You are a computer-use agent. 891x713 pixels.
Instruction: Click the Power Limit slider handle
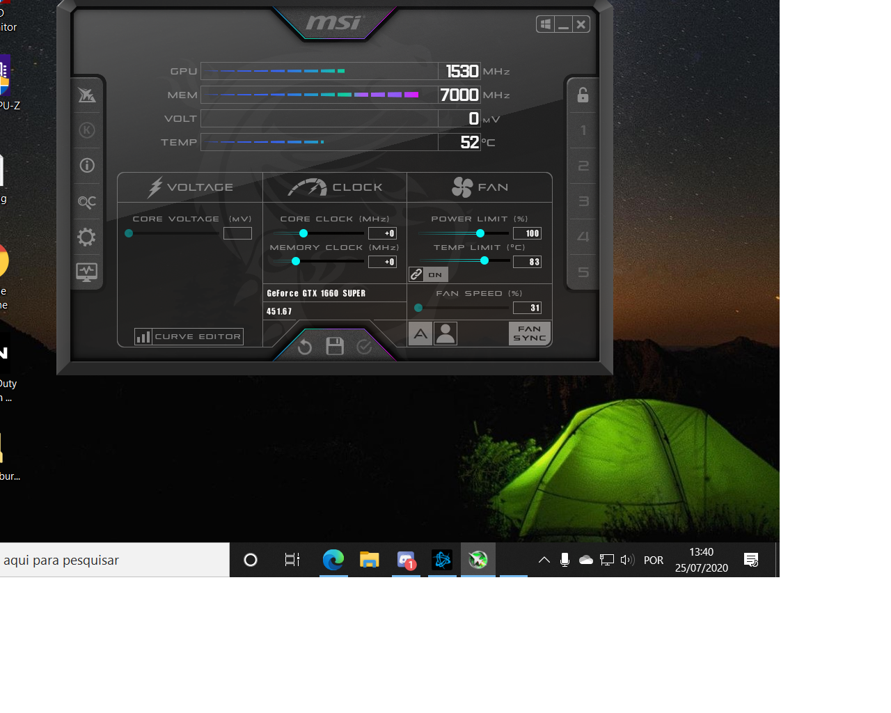(480, 233)
